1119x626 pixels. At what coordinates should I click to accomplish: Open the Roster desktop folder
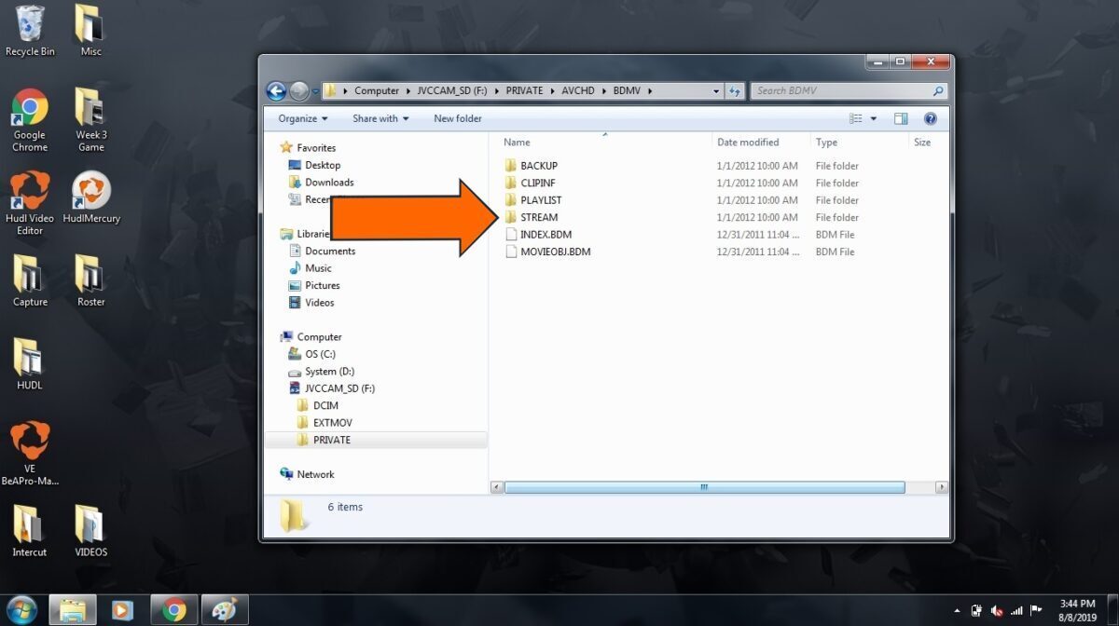pyautogui.click(x=90, y=280)
